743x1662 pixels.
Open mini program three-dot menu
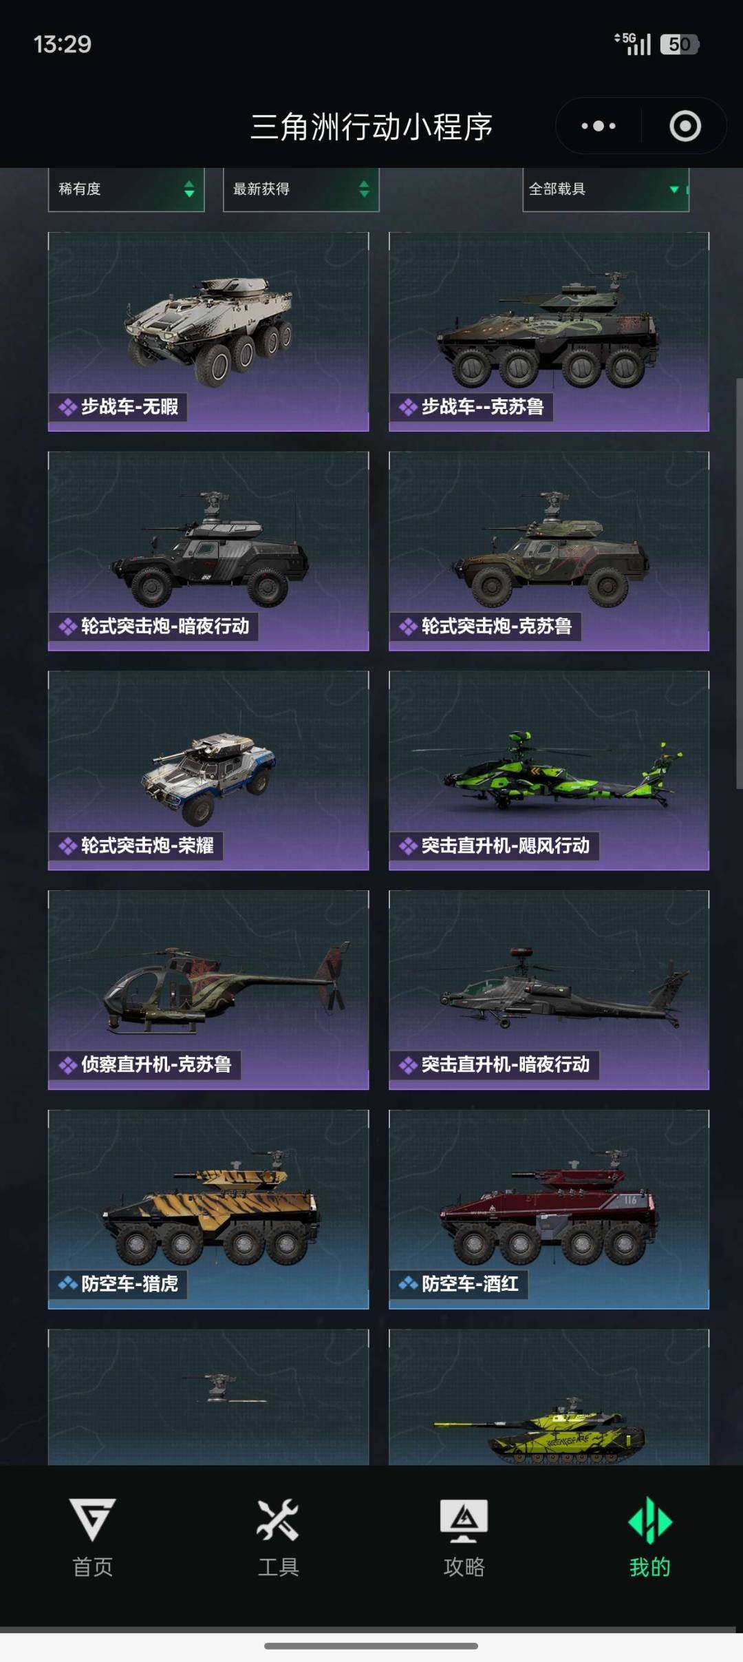(599, 126)
